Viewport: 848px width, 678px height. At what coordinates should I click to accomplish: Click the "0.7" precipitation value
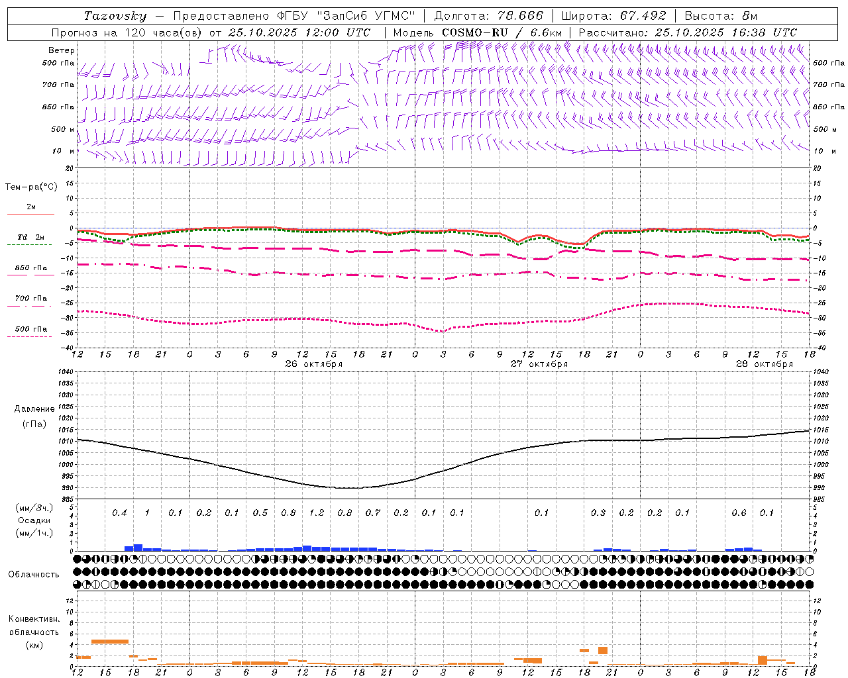373,512
